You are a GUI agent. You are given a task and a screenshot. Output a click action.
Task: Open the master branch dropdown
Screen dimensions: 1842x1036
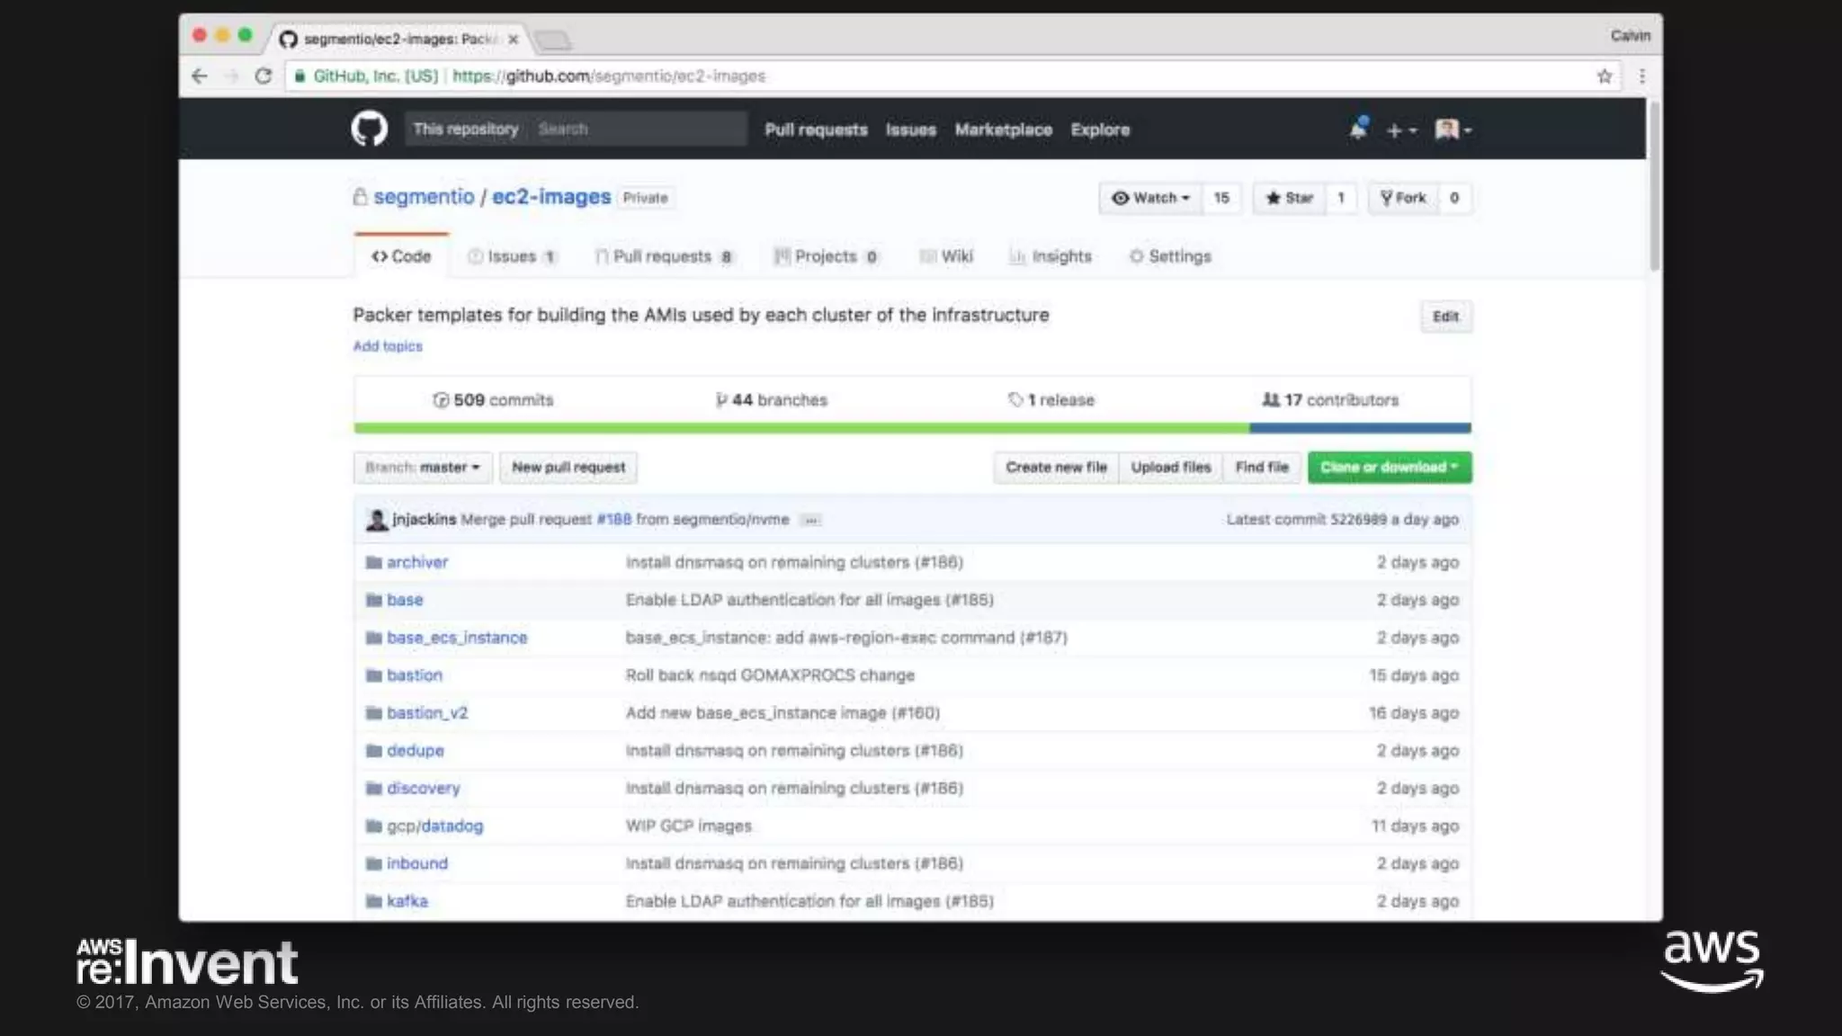(423, 468)
